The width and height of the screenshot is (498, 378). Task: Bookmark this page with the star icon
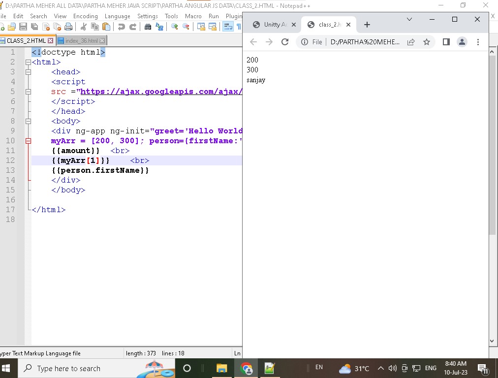[427, 42]
